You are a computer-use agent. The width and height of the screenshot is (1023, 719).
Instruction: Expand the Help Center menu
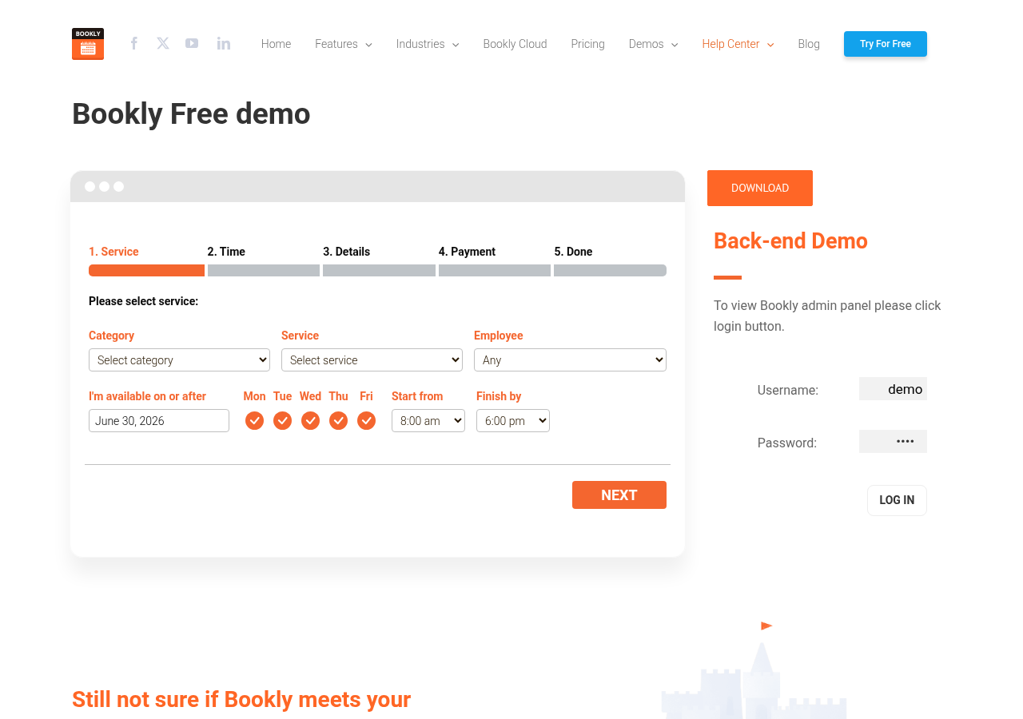point(738,44)
